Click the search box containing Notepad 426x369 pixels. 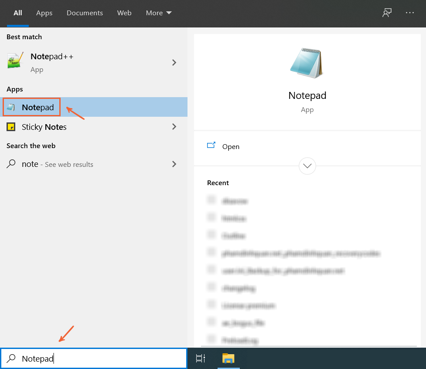[94, 359]
